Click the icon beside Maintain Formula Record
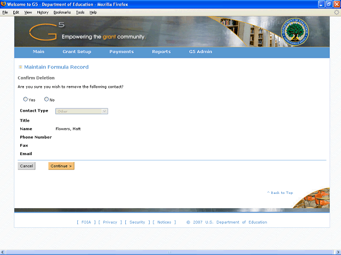This screenshot has width=341, height=255. click(x=20, y=67)
